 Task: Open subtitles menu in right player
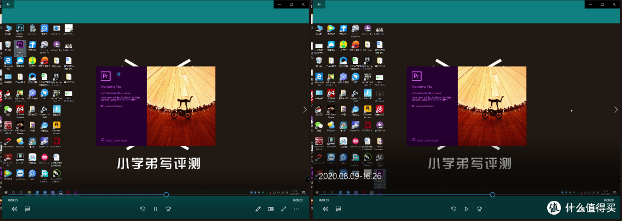point(339,209)
